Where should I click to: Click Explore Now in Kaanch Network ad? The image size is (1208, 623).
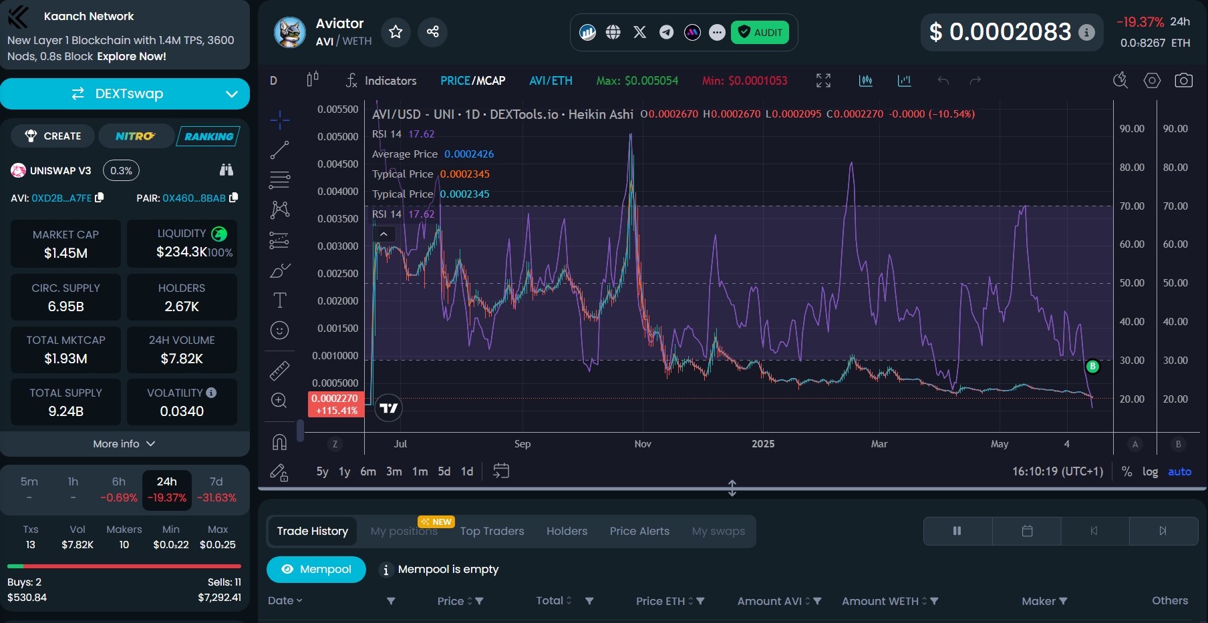point(131,57)
